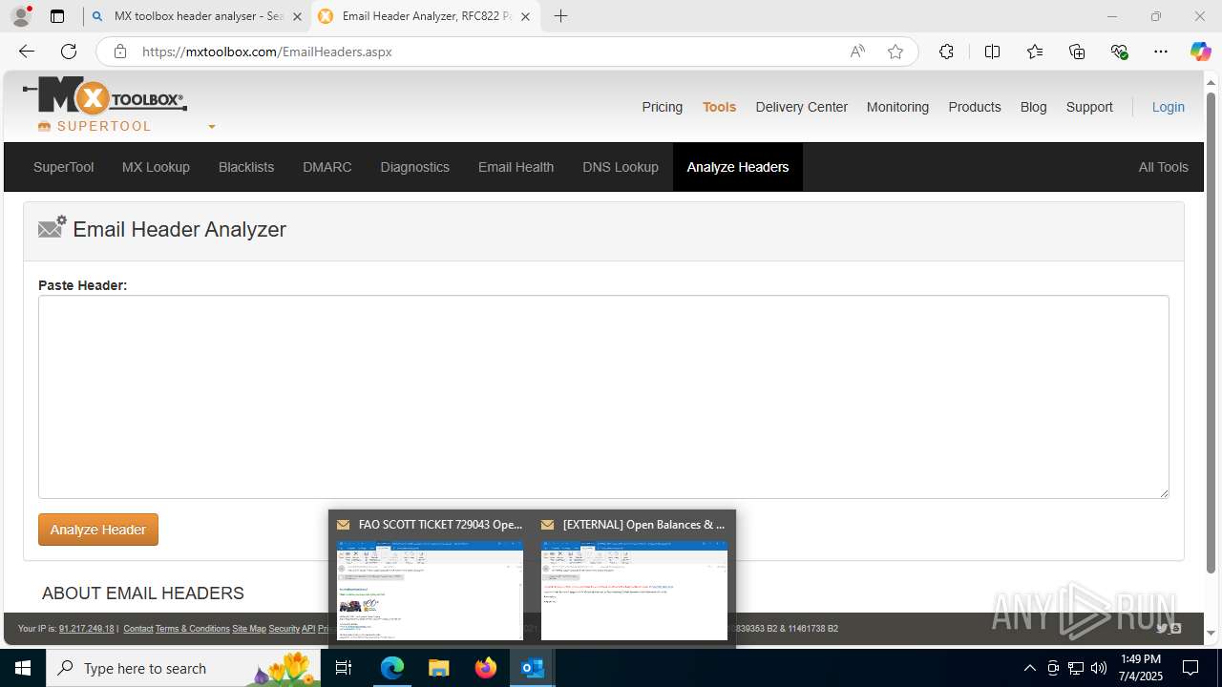Select the Analyze Headers tab
This screenshot has width=1222, height=687.
(738, 167)
